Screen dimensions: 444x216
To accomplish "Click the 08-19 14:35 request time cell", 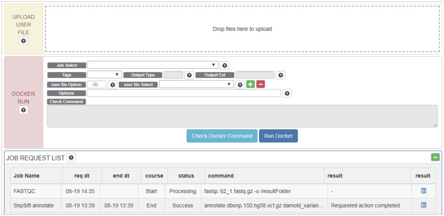I will click(80, 191).
